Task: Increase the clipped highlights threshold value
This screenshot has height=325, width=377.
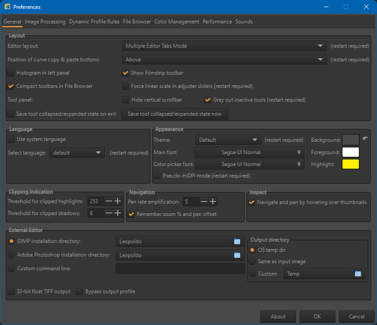Action: click(x=118, y=201)
